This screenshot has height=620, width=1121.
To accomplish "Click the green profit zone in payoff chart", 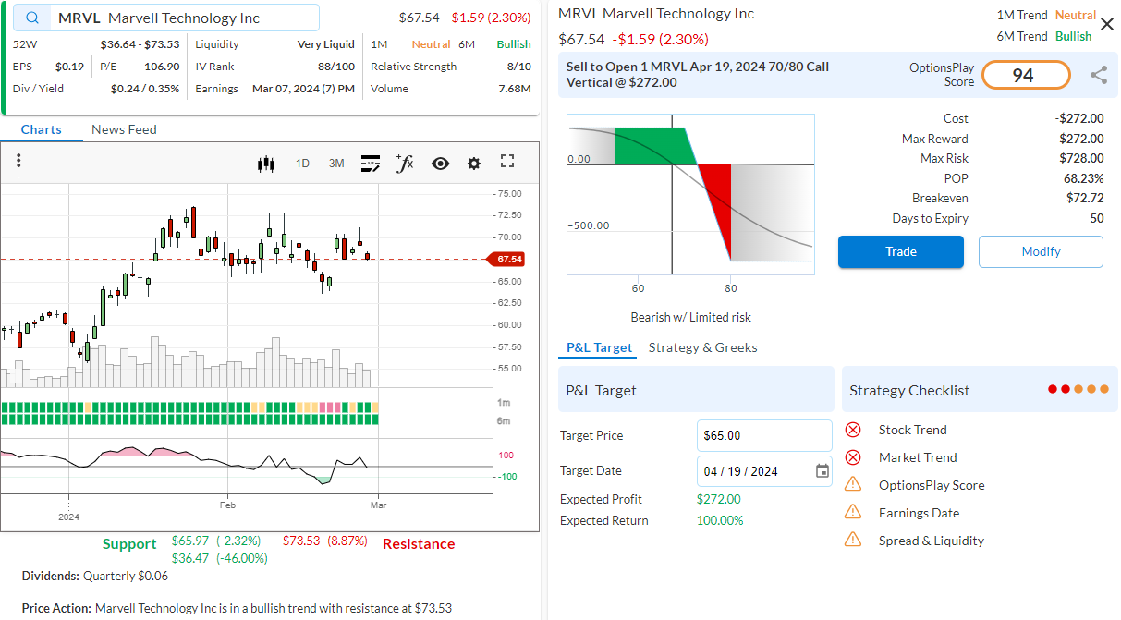I will 652,146.
